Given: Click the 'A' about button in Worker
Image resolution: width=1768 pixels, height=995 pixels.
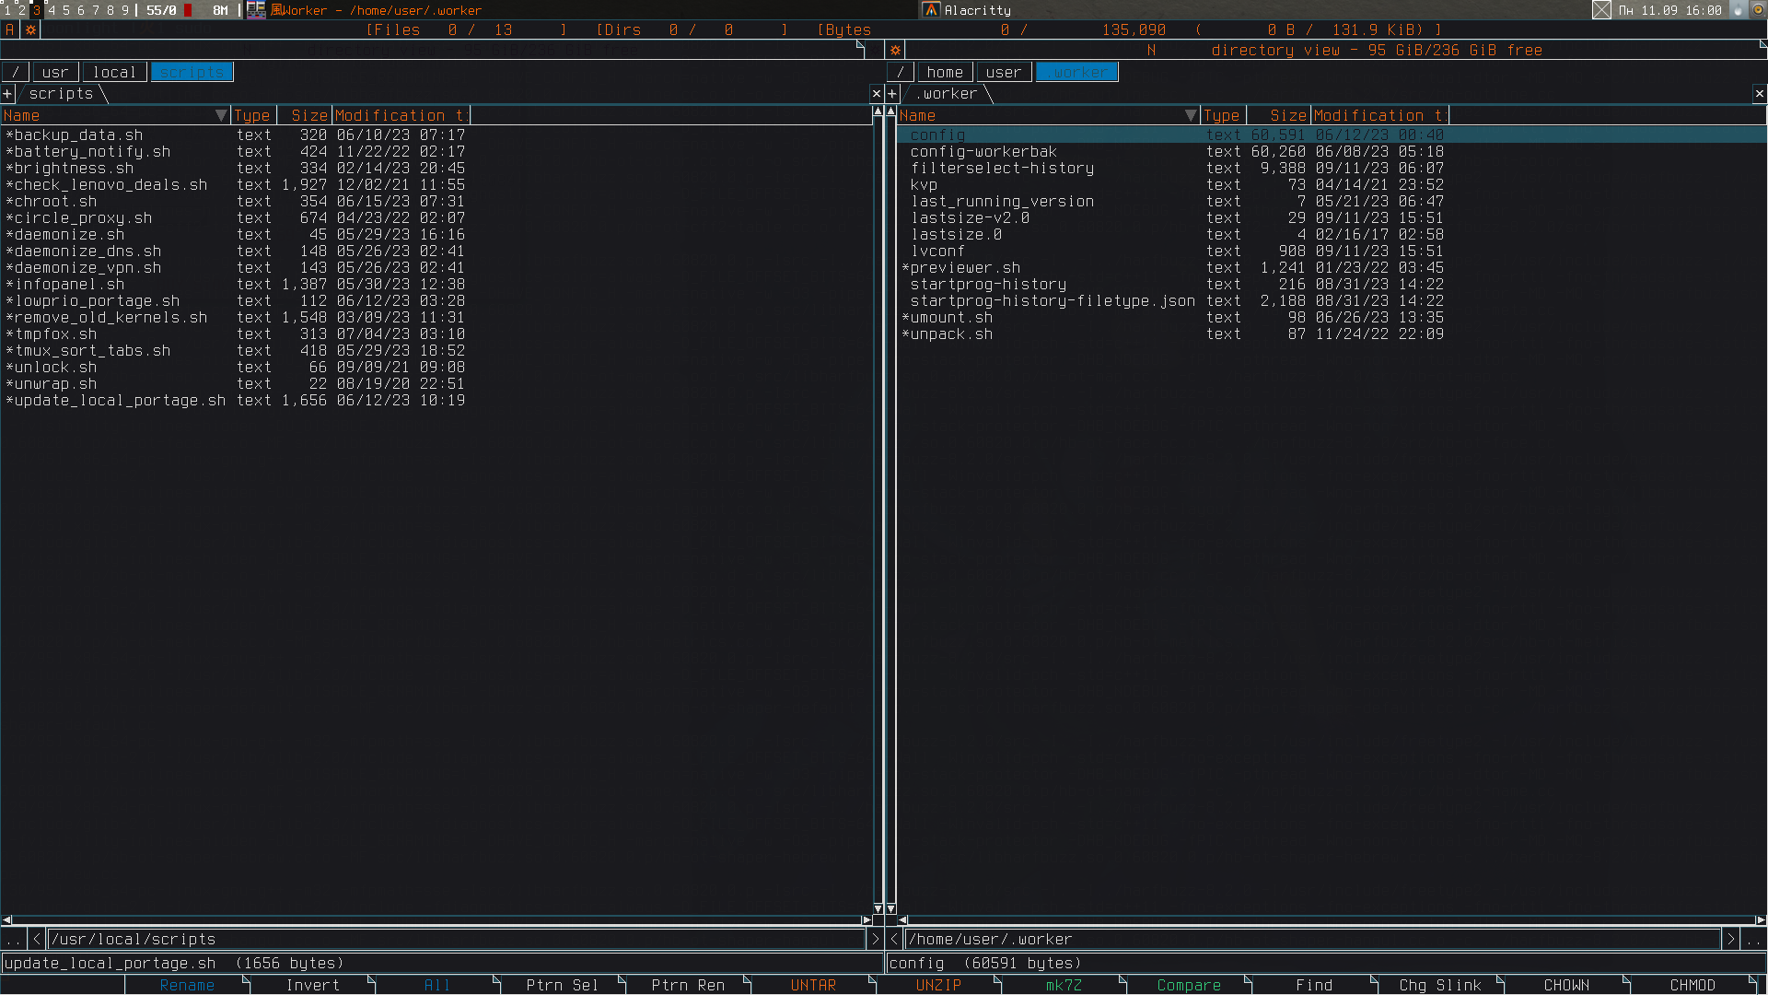Looking at the screenshot, I should point(10,29).
